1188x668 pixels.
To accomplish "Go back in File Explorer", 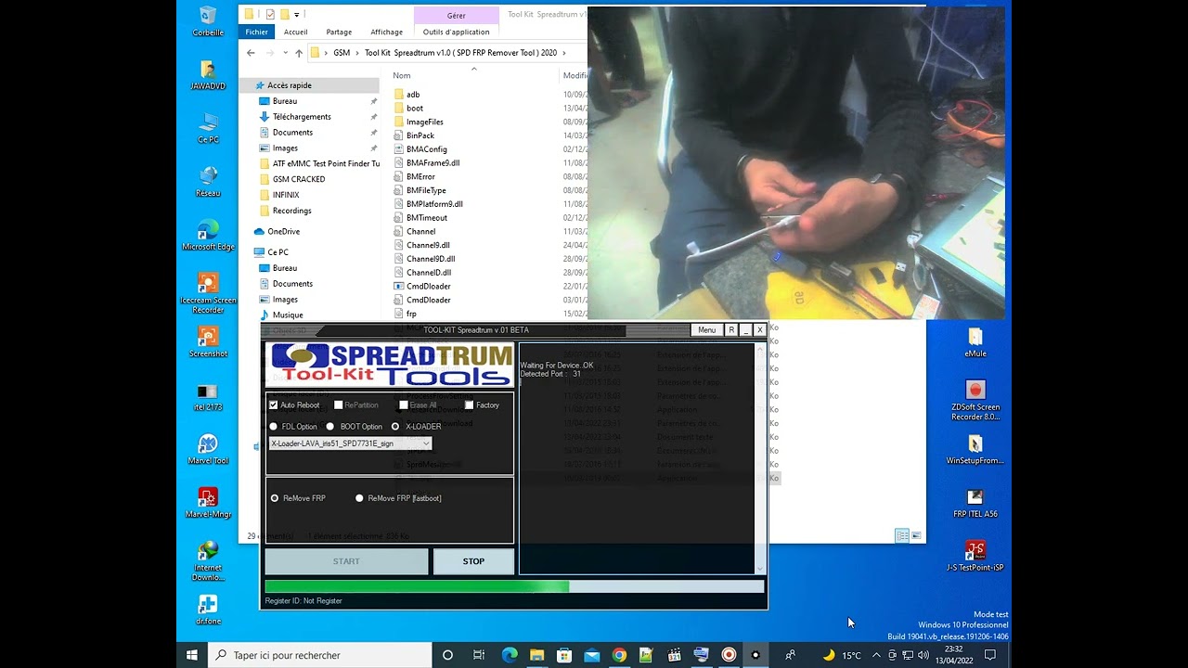I will point(251,53).
